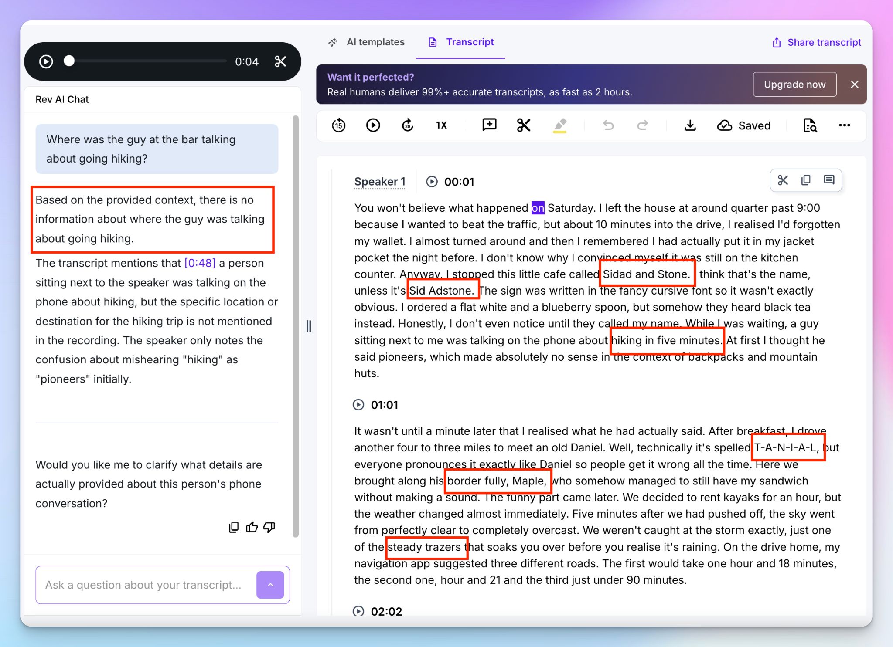
Task: Click the highlighted word "on"
Action: pyautogui.click(x=538, y=208)
